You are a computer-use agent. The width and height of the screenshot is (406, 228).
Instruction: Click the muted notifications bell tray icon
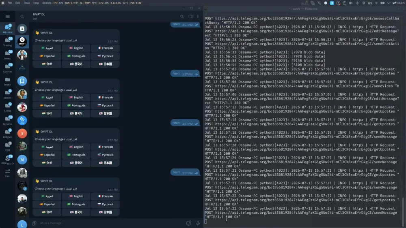pyautogui.click(x=319, y=3)
